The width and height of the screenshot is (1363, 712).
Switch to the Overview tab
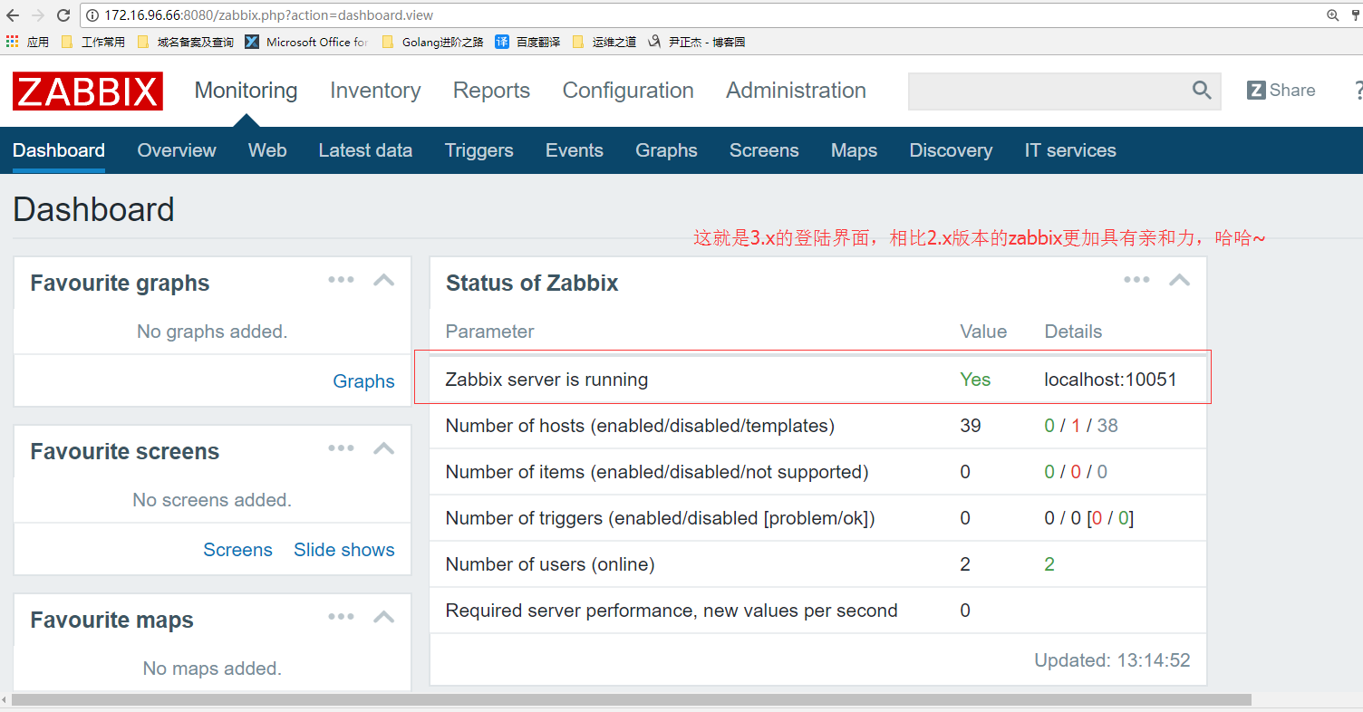[x=177, y=150]
